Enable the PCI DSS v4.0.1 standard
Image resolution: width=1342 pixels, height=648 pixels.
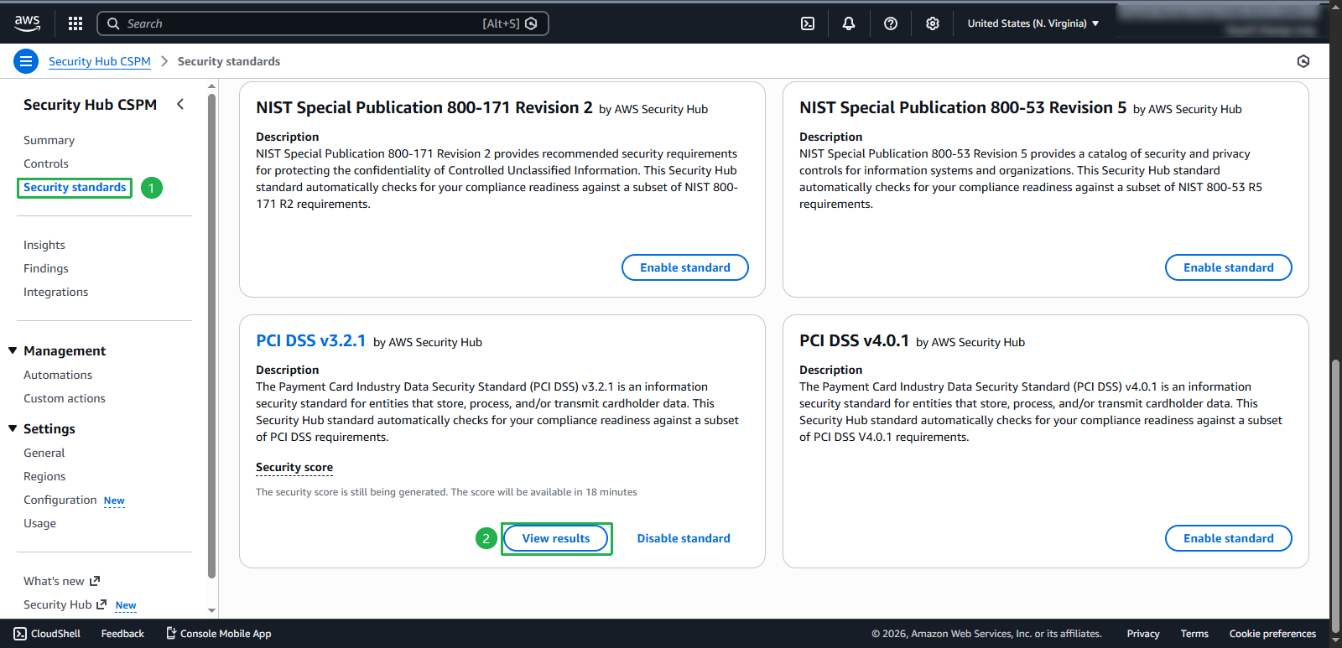(1228, 538)
